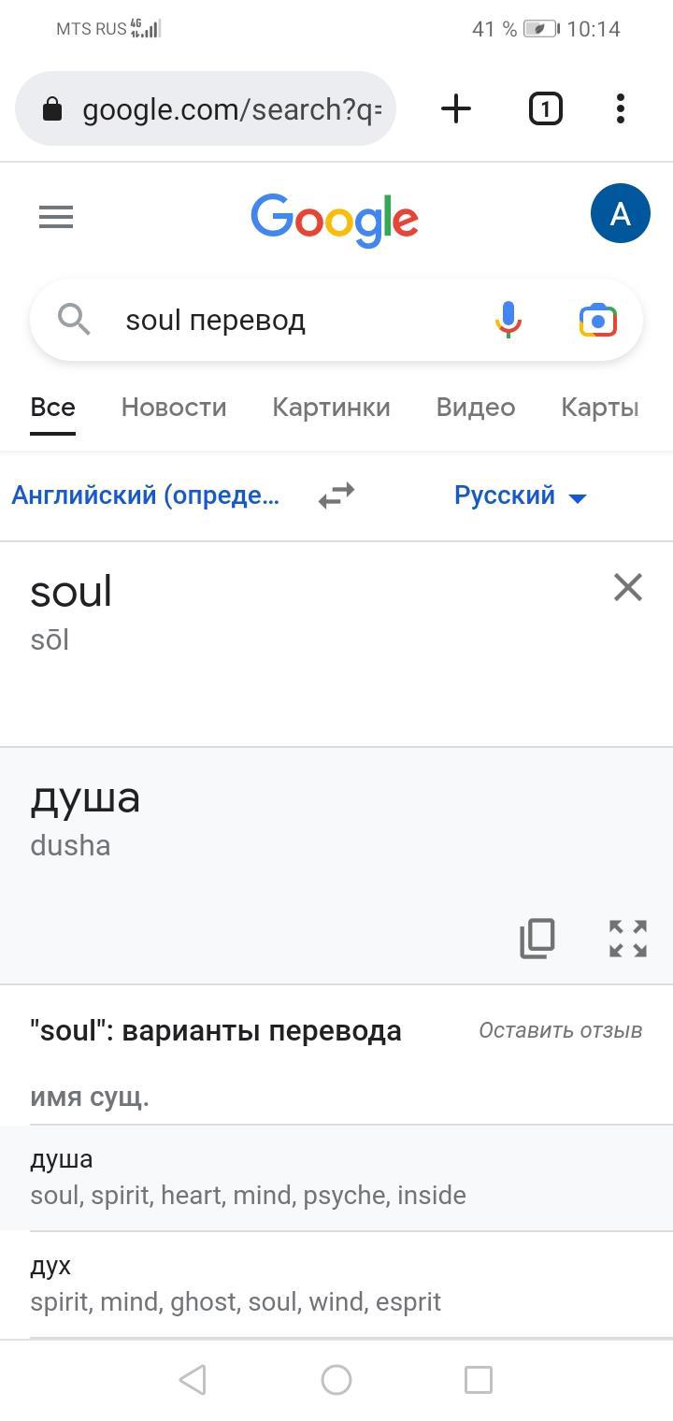Swap translation languages with arrows icon
The width and height of the screenshot is (673, 1421).
click(336, 495)
